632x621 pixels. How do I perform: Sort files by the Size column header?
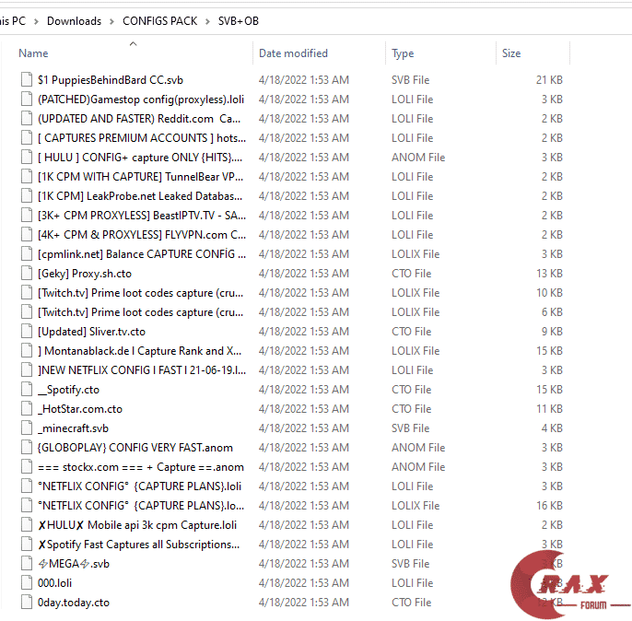511,53
